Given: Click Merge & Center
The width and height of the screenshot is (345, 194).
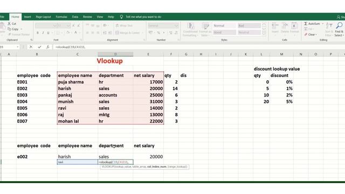Looking at the screenshot, I should pyautogui.click(x=128, y=33).
